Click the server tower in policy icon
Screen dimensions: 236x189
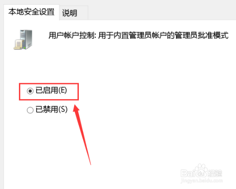(x=26, y=39)
